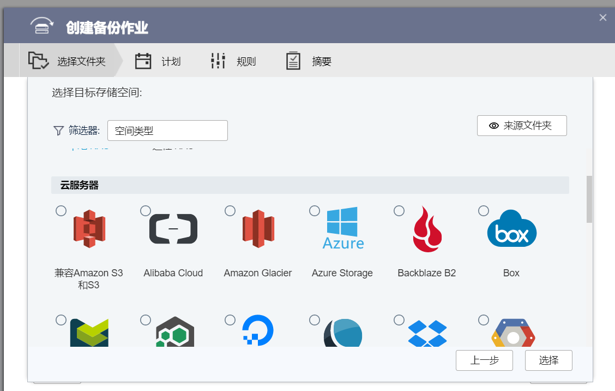The height and width of the screenshot is (391, 615).
Task: Click the Azure Storage logo icon
Action: coord(343,228)
